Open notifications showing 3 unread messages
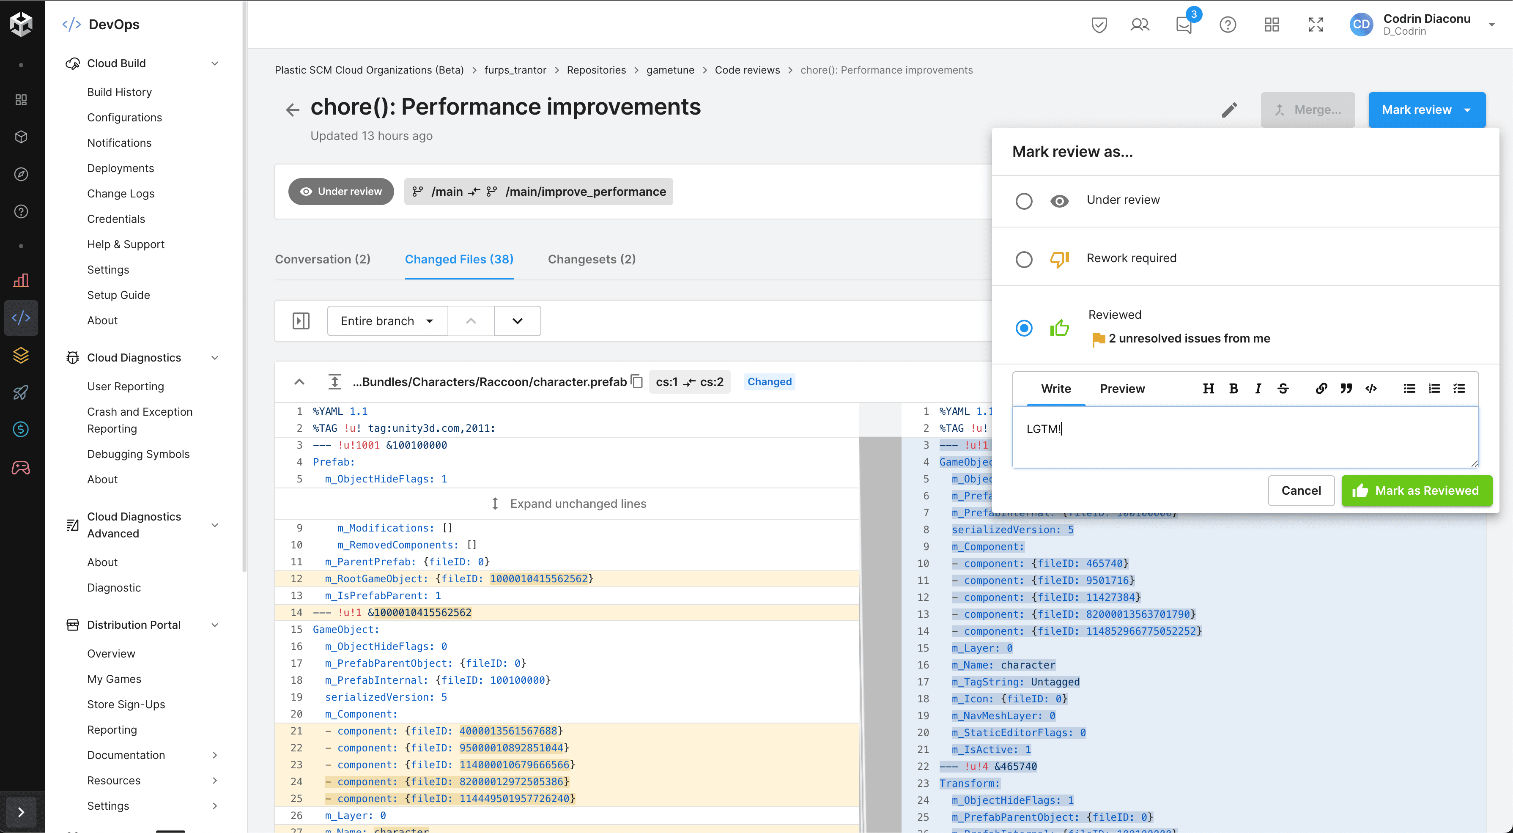1513x833 pixels. point(1184,25)
